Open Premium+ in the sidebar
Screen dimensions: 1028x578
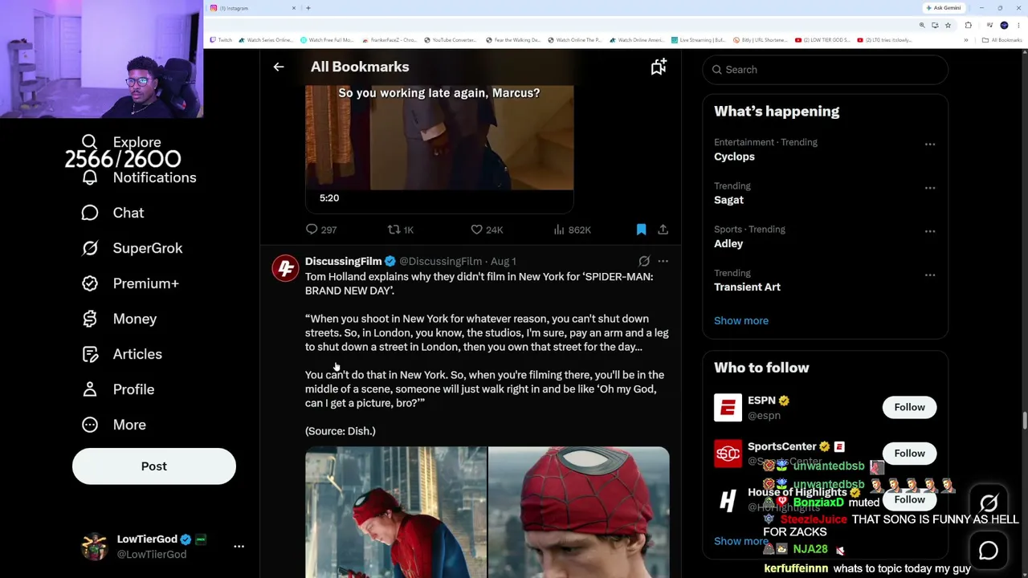[x=130, y=283]
